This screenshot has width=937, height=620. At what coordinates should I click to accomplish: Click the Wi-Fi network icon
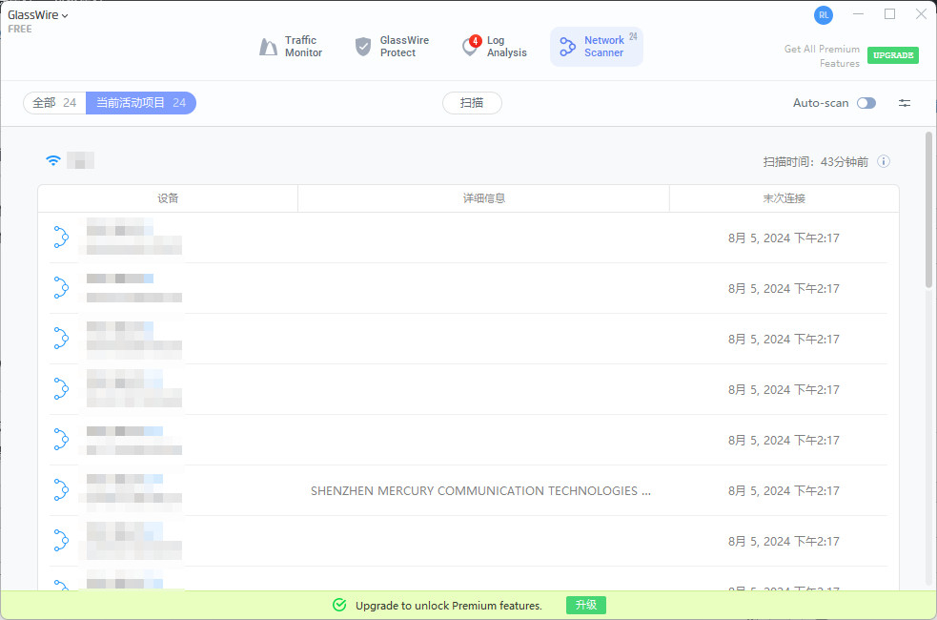[53, 160]
